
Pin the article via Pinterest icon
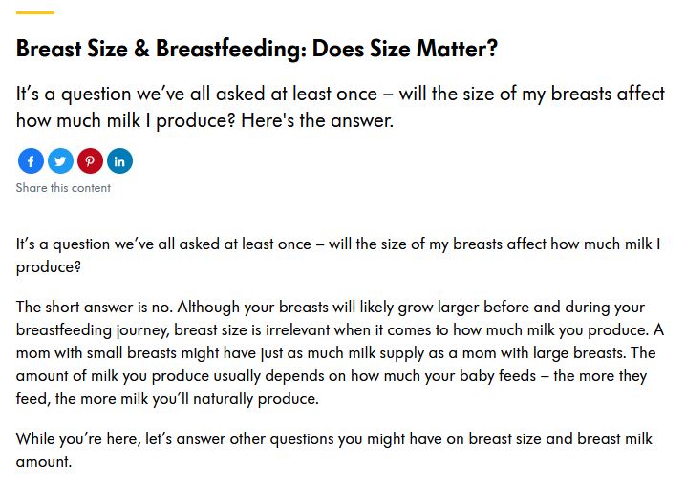pos(90,161)
